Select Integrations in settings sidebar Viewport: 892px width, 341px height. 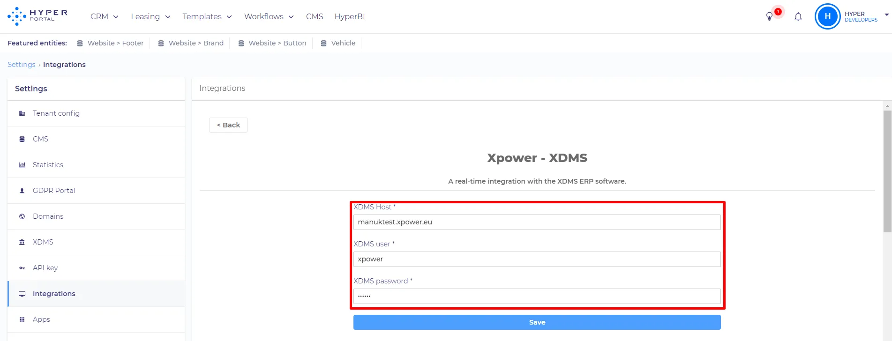click(97, 294)
